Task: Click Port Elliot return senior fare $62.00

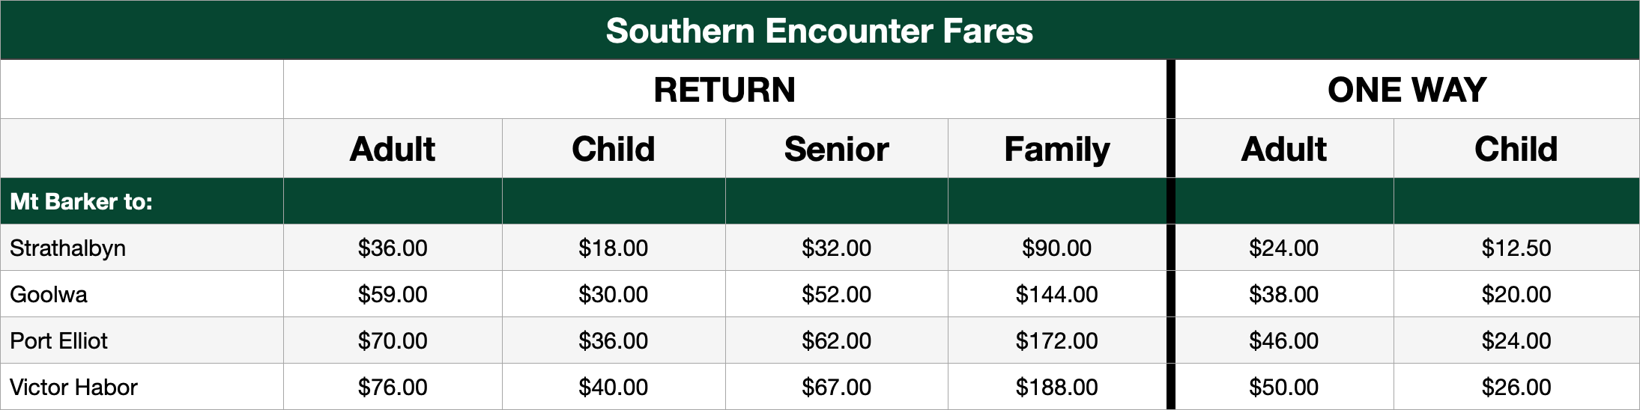Action: (836, 340)
